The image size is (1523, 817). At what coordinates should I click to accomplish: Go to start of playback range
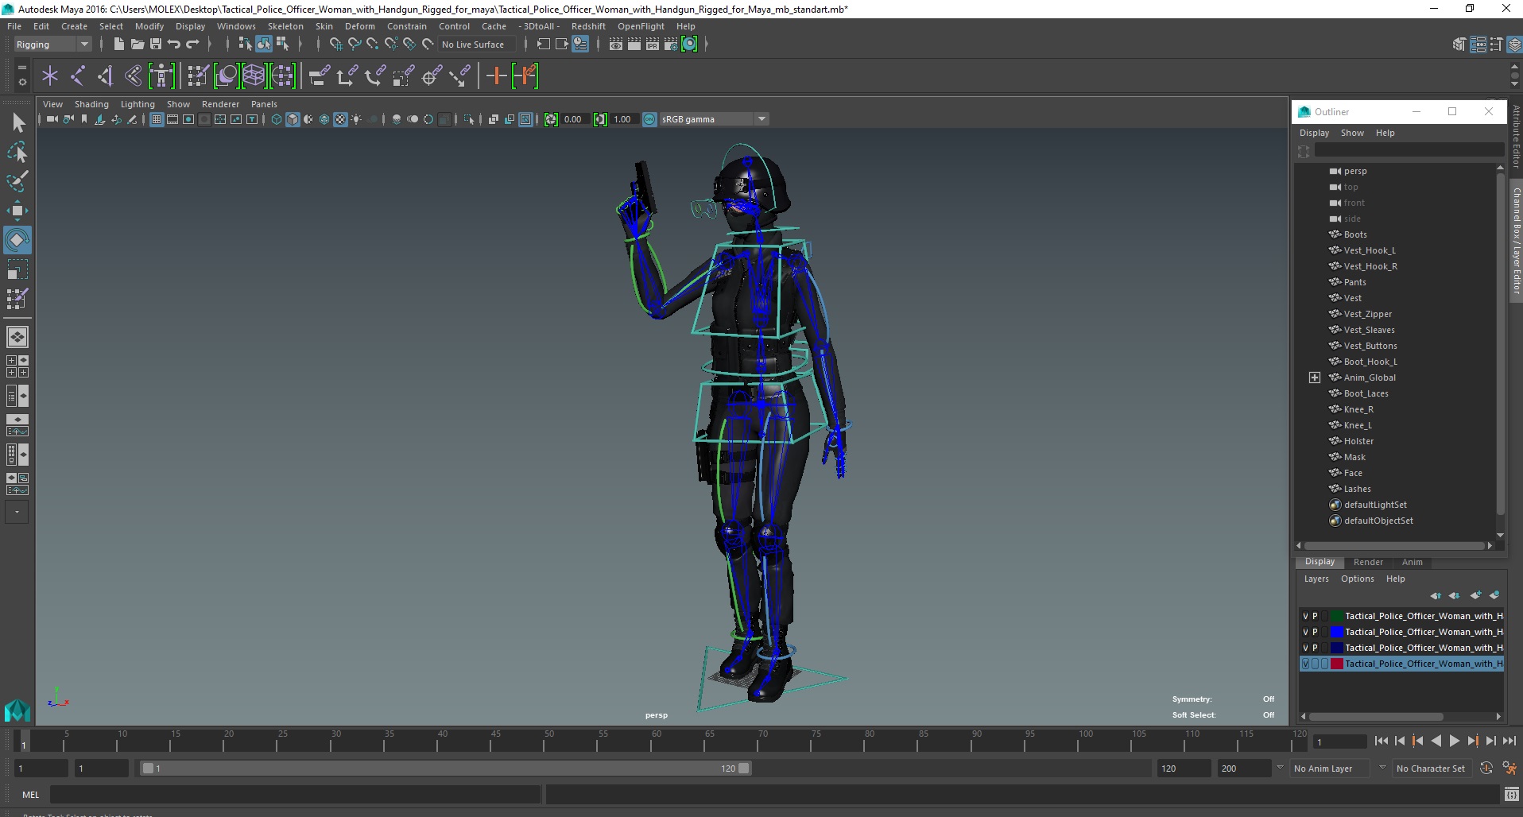[x=1382, y=741]
